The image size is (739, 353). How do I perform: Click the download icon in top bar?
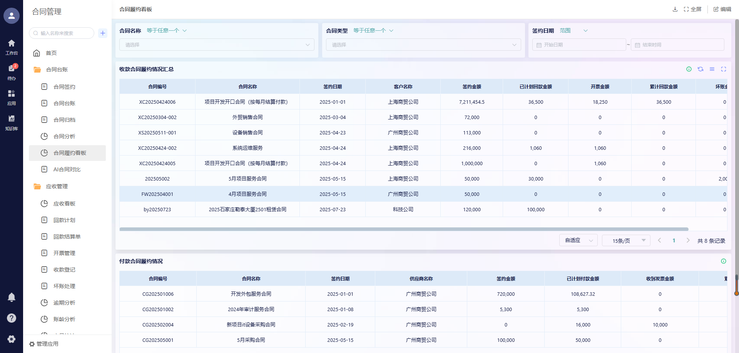pyautogui.click(x=675, y=9)
